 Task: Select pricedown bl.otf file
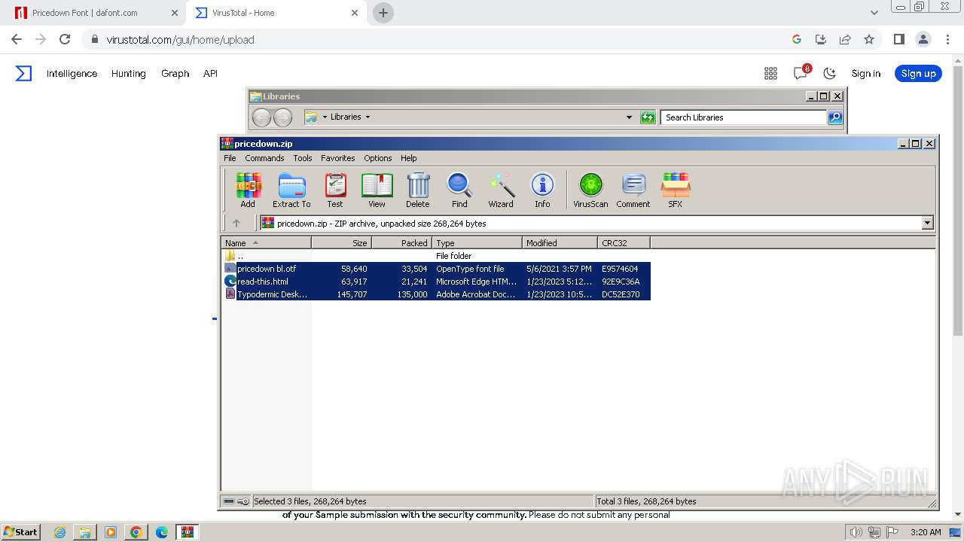coord(437,268)
